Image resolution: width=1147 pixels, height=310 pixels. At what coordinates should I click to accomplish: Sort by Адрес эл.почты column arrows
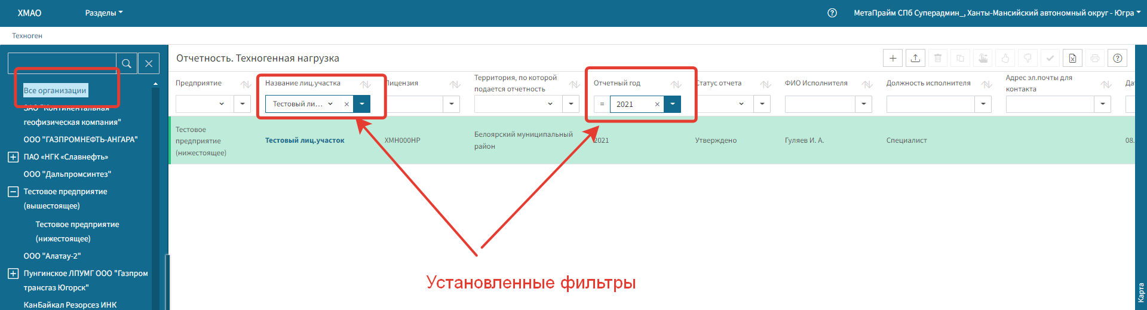(1106, 84)
